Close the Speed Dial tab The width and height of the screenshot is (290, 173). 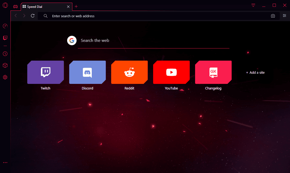coord(68,7)
